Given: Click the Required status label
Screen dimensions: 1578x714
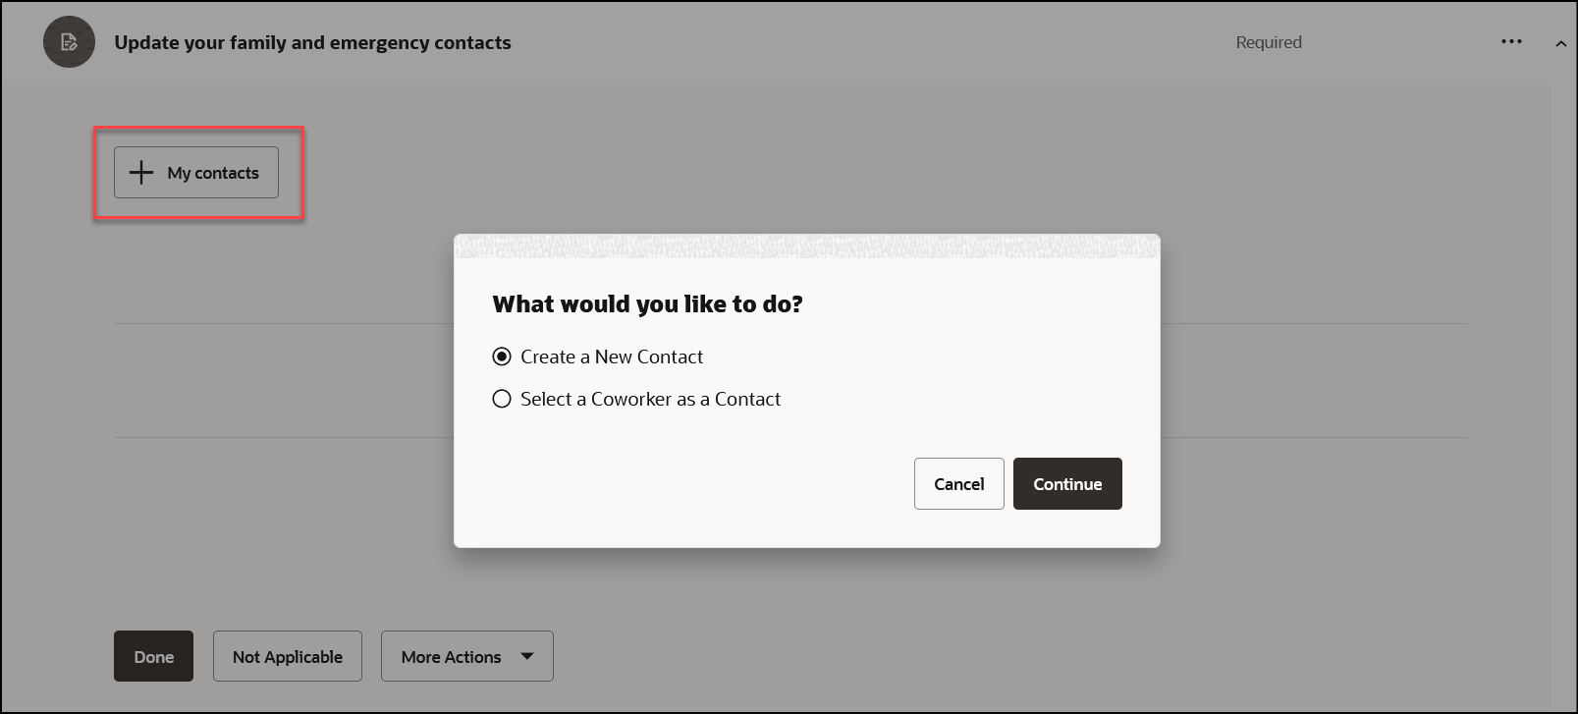Looking at the screenshot, I should 1269,42.
